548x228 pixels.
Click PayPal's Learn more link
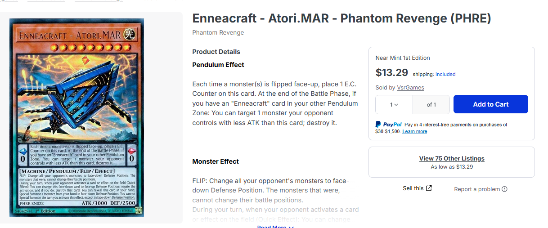click(414, 131)
